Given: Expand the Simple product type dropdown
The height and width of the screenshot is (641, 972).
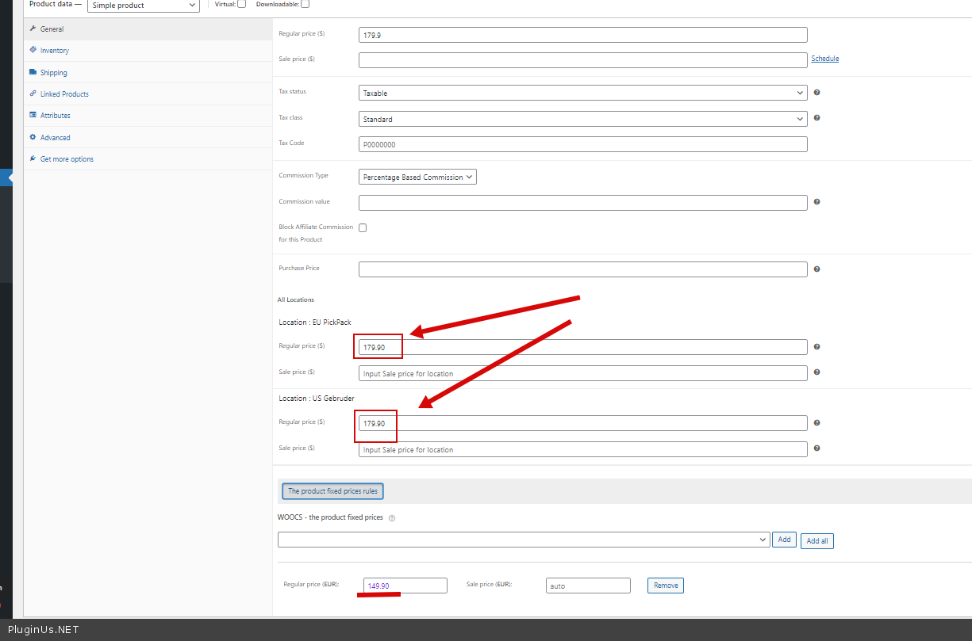Looking at the screenshot, I should pyautogui.click(x=143, y=6).
